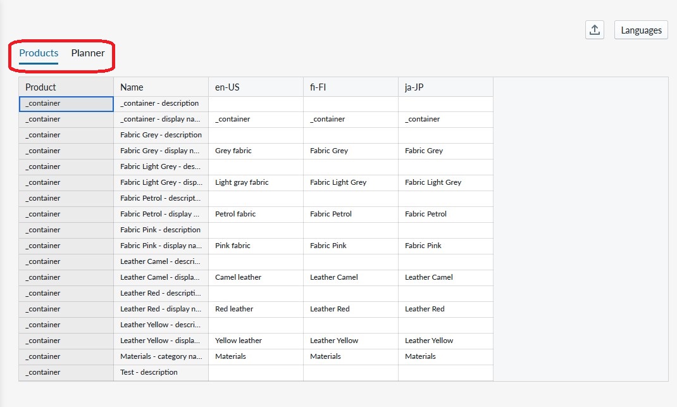Select the 'Fabric Grey' fi-FI cell
The width and height of the screenshot is (677, 407).
(x=351, y=151)
